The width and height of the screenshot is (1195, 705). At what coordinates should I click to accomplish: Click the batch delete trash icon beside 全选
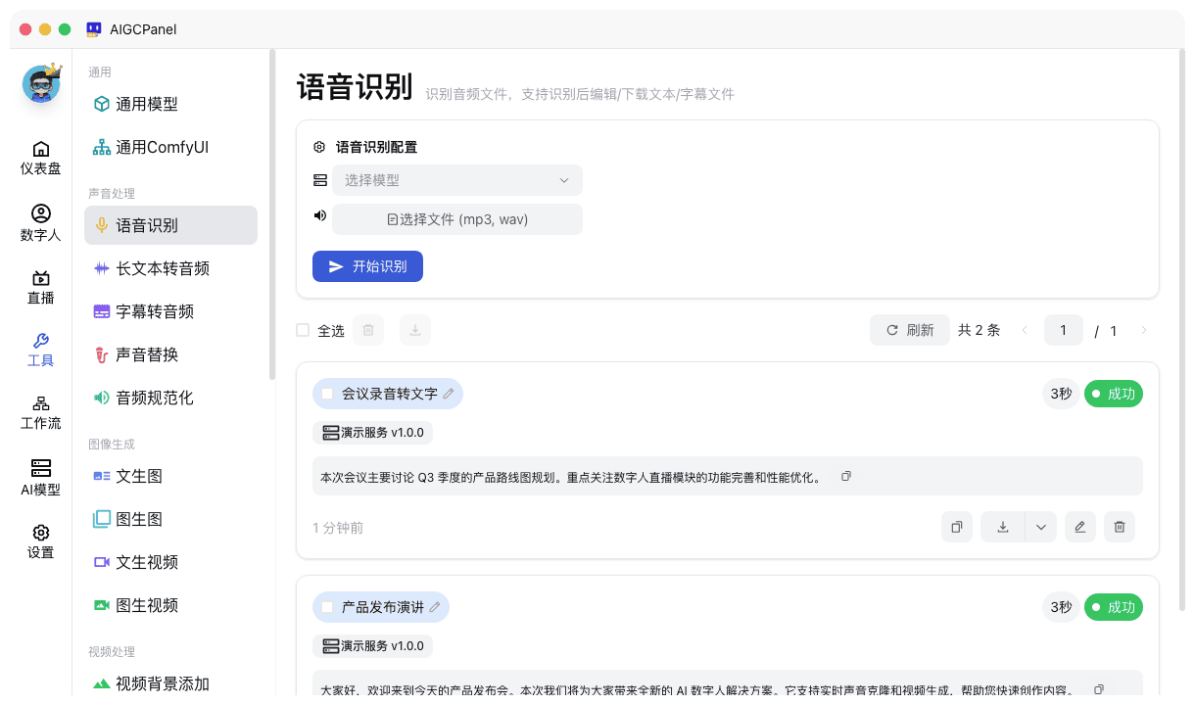click(x=368, y=331)
